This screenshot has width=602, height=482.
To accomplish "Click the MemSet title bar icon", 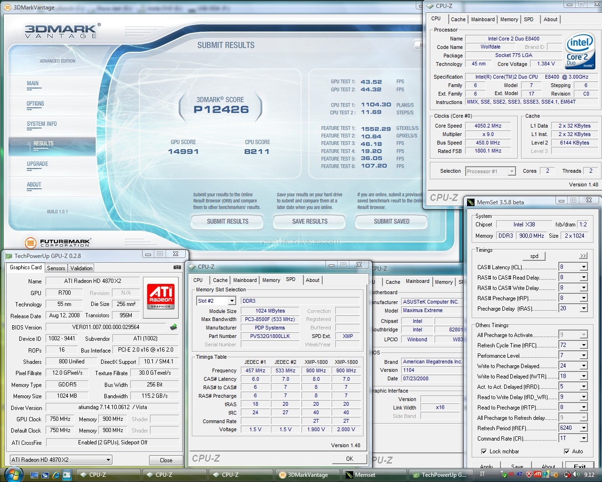I will (471, 202).
